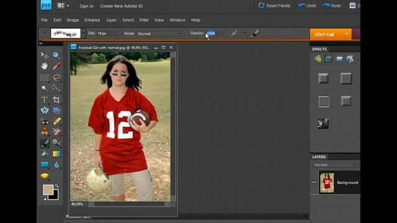The image size is (397, 223).
Task: Show Photo Effects category in Effects
Action: pyautogui.click(x=339, y=59)
